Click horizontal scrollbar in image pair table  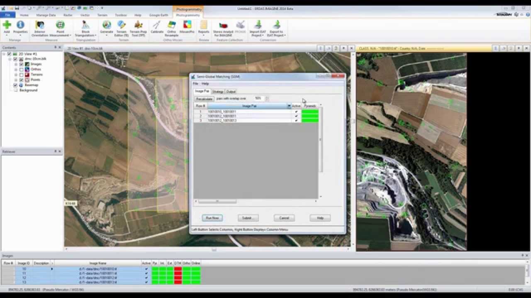[x=217, y=202]
